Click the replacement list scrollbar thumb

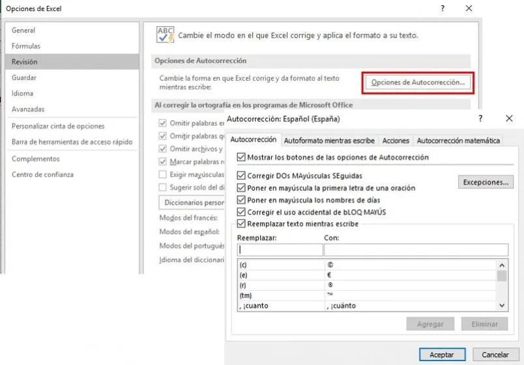point(502,276)
